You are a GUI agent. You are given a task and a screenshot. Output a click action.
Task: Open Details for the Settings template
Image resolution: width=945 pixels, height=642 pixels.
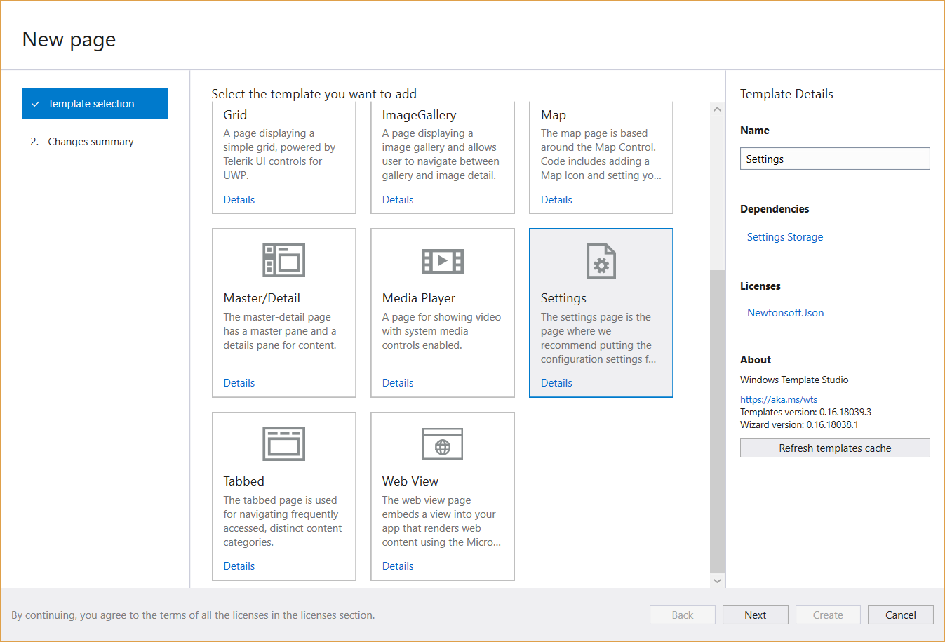pos(556,382)
